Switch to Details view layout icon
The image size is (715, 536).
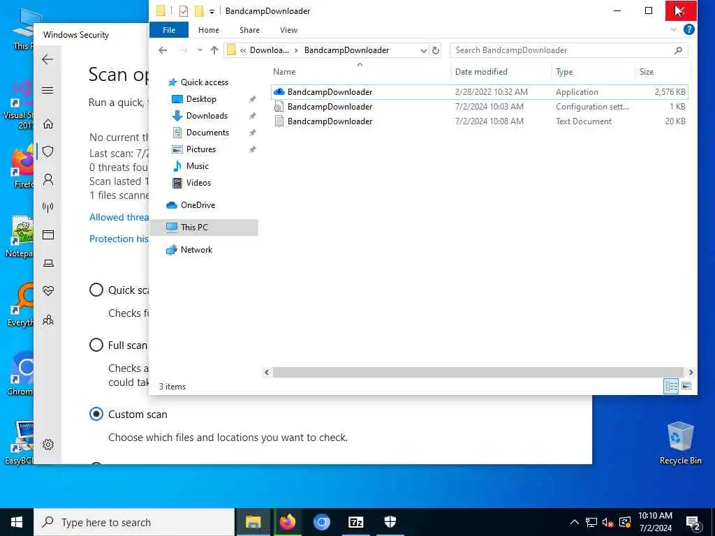(x=671, y=387)
